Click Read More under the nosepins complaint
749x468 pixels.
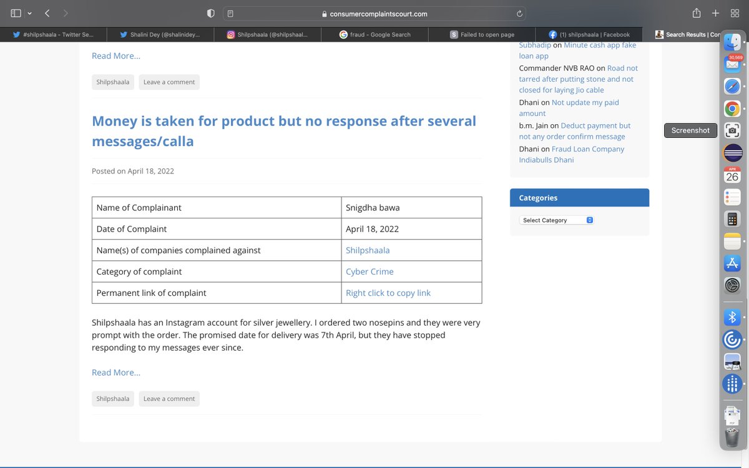click(x=116, y=373)
